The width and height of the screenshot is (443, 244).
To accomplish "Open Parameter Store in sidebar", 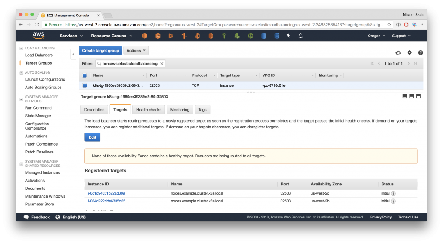I will click(x=39, y=205).
